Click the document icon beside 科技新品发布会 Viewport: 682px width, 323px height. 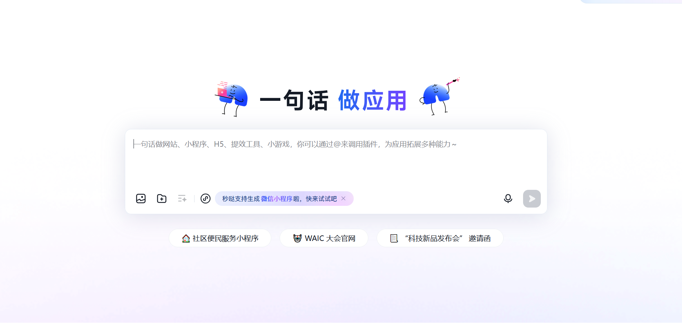pyautogui.click(x=394, y=239)
